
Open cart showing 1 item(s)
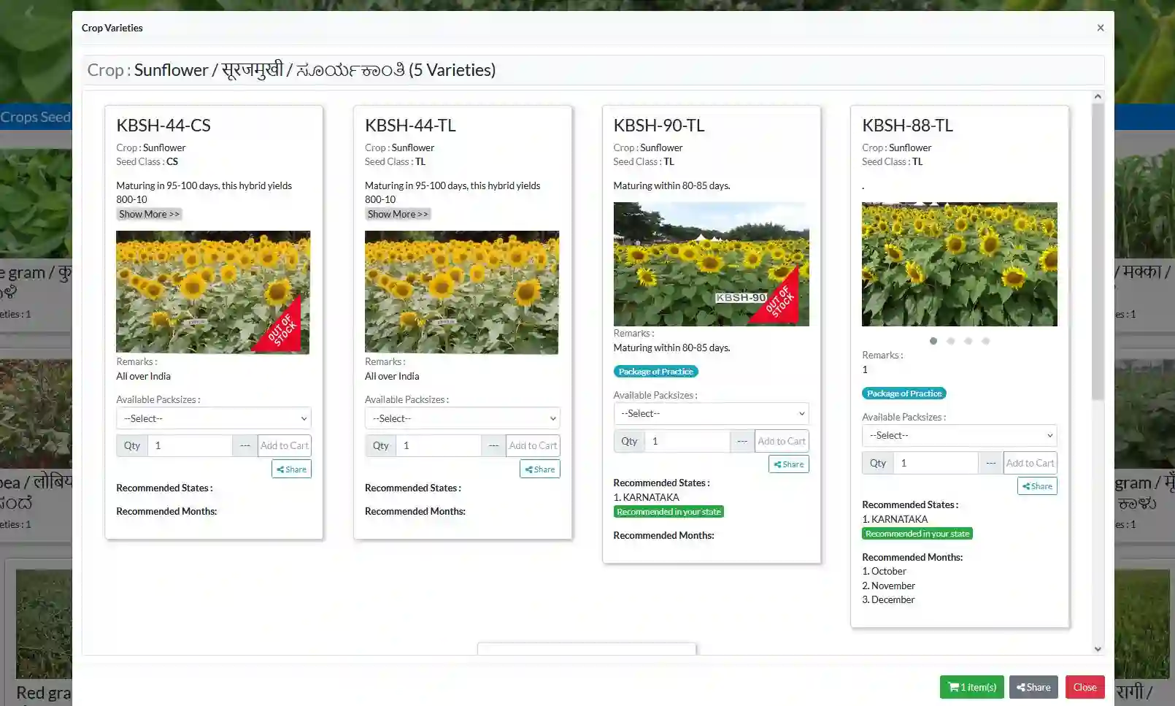coord(971,687)
